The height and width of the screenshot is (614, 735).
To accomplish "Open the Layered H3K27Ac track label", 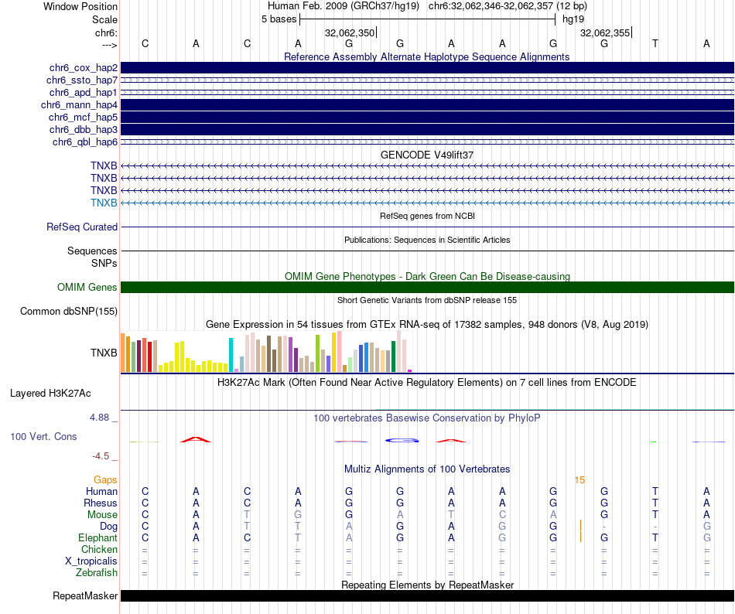I will pyautogui.click(x=50, y=394).
